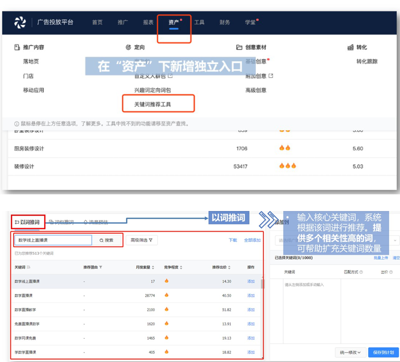
Task: Click the 匹配方式 help question icon
Action: (361, 272)
